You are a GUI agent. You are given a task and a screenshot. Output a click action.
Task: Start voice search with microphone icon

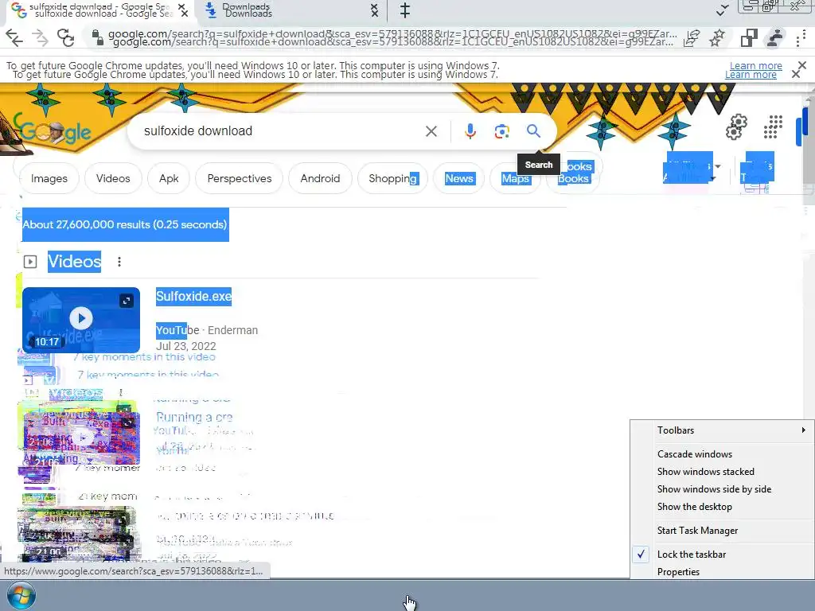tap(470, 131)
